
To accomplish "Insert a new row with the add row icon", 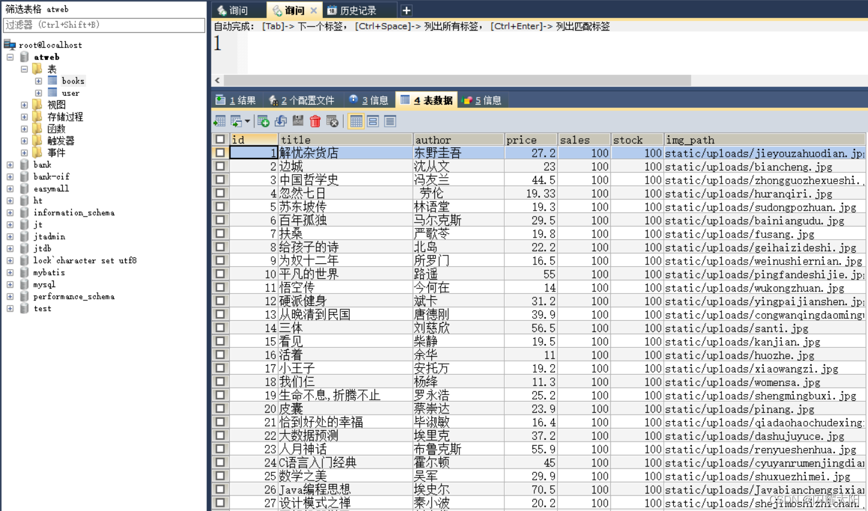I will 264,121.
